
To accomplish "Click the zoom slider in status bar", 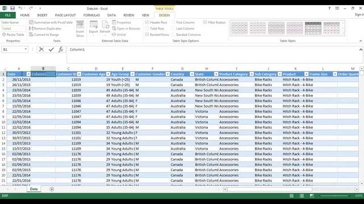I will tap(334, 196).
